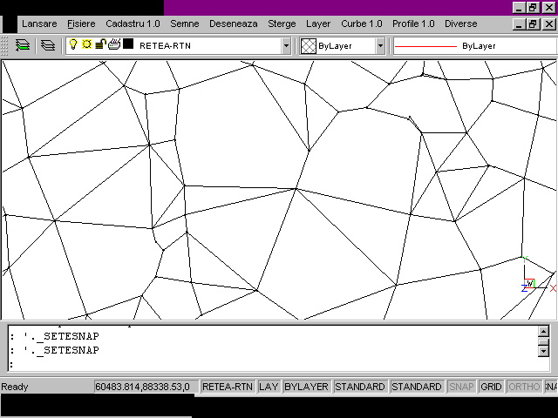
Task: Click the UCS world icon in drawing
Action: (x=529, y=284)
